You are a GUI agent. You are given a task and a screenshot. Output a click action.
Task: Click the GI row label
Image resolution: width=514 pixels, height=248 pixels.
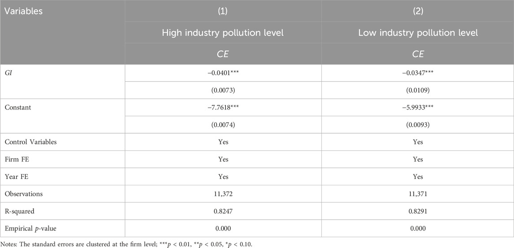8,73
